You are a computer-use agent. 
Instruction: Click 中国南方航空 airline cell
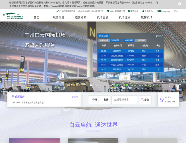pos(117,60)
